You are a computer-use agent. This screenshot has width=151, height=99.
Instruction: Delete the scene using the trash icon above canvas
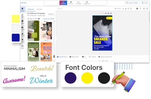pos(108,13)
